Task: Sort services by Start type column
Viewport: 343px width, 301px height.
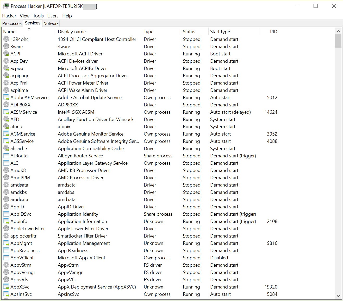Action: [x=234, y=31]
